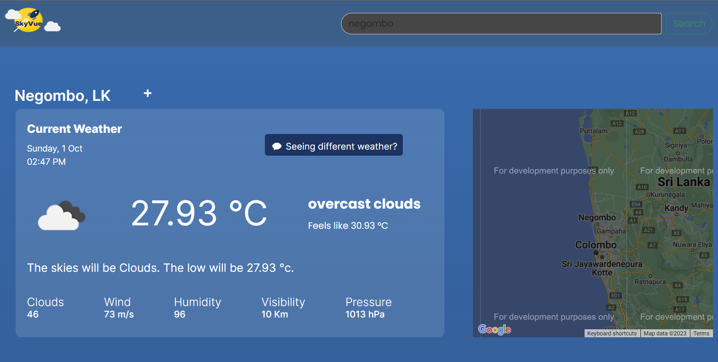
Task: Click the Seeing different weather button
Action: 333,145
